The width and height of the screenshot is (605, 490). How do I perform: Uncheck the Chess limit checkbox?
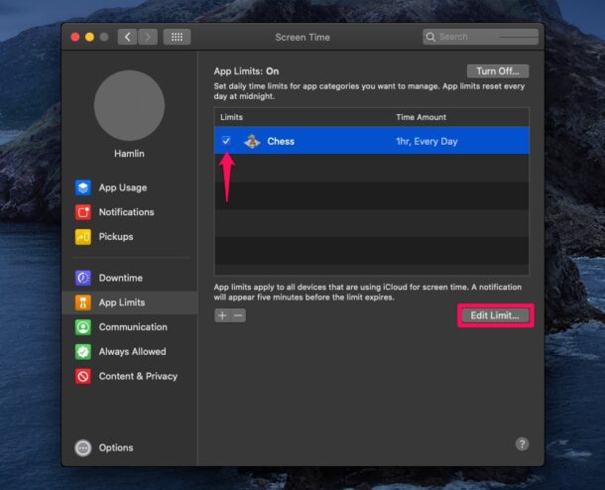coord(226,141)
